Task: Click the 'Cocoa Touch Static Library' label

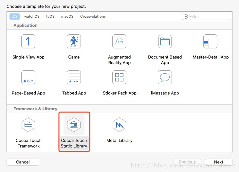Action: 74,143
